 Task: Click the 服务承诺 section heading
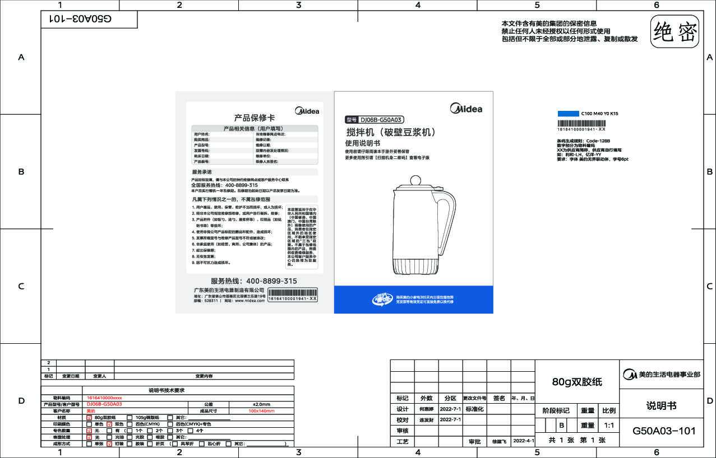(x=202, y=172)
